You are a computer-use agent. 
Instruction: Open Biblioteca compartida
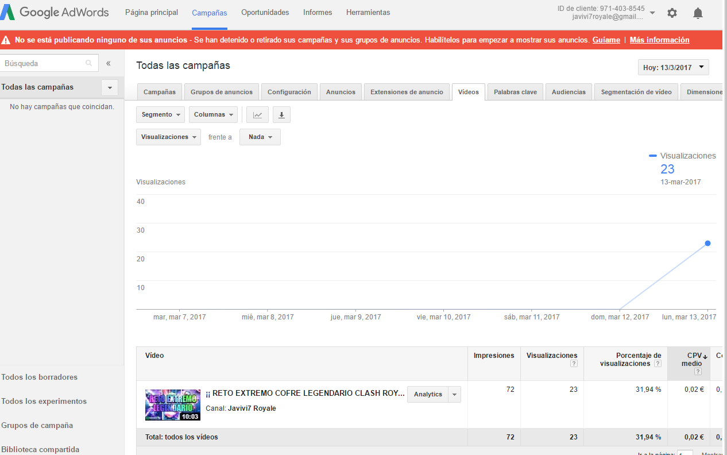(x=41, y=450)
